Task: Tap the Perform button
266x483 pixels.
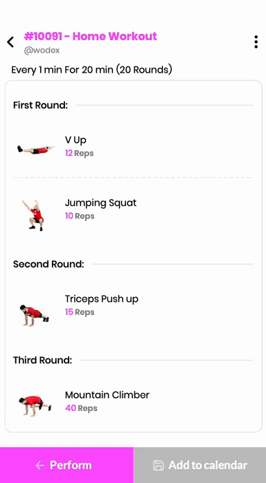Action: click(66, 465)
